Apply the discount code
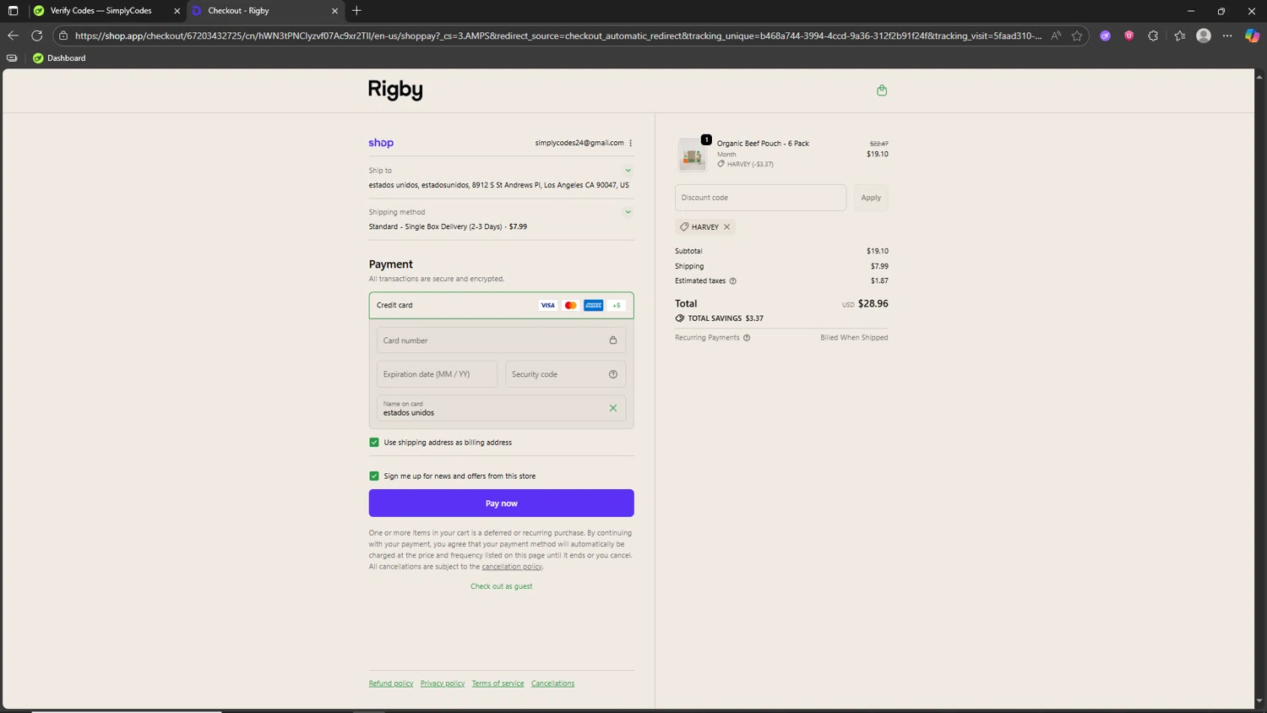 [871, 198]
